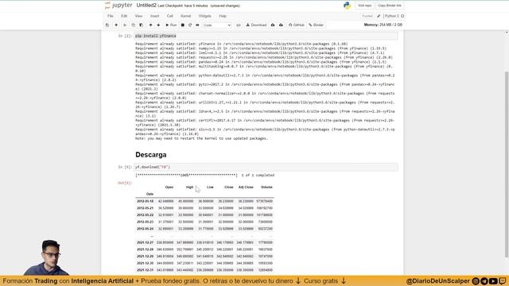Restart the kernel icon
This screenshot has height=286, width=509.
coord(190,25)
